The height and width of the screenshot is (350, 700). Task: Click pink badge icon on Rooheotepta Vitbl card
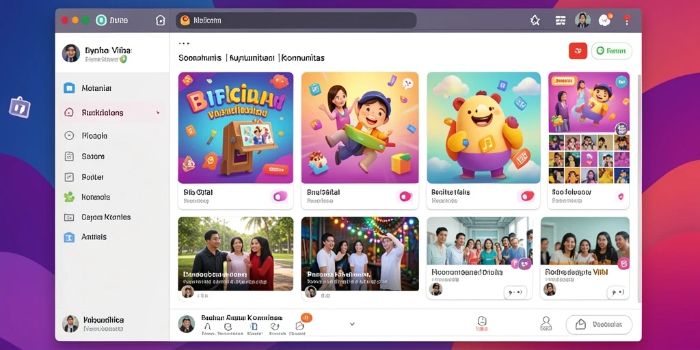(623, 263)
